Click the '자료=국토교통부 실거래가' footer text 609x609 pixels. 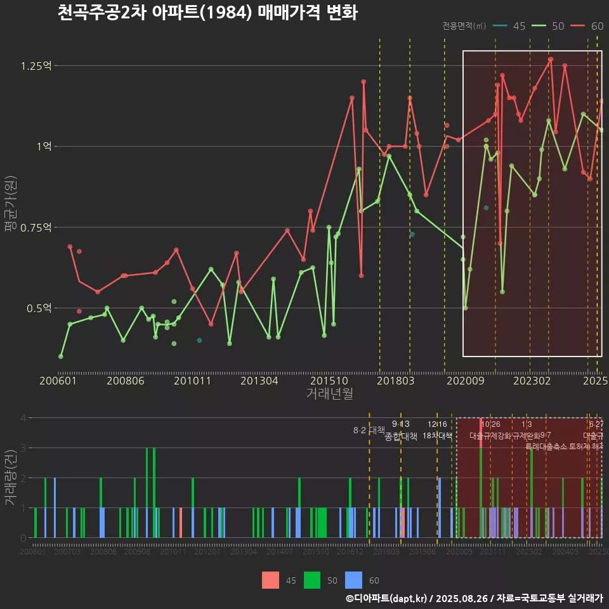point(550,598)
